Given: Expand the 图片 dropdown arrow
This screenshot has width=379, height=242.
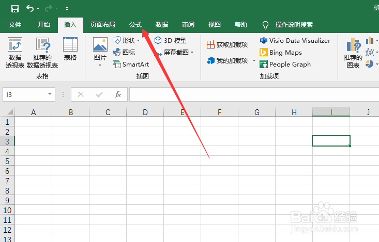Looking at the screenshot, I should 100,66.
